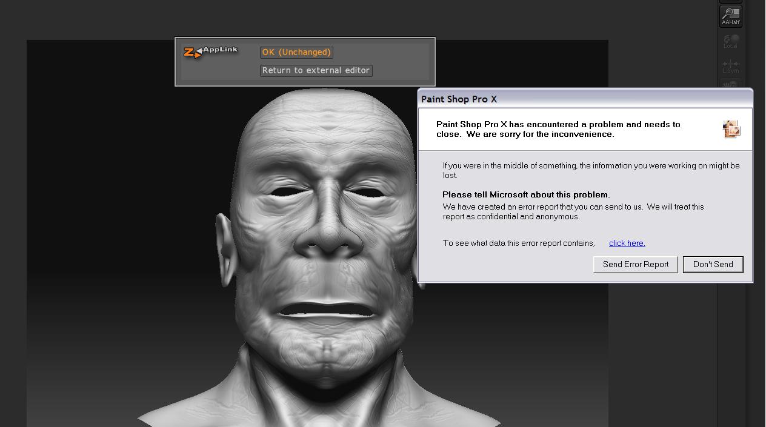
Task: Click OK (Unchanged) in ZAppLink
Action: coord(296,53)
